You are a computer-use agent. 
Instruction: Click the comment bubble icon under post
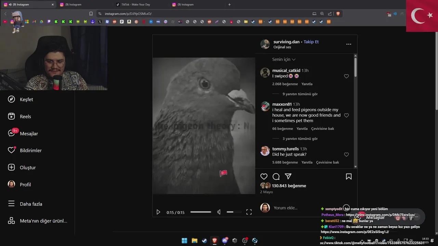point(276,177)
